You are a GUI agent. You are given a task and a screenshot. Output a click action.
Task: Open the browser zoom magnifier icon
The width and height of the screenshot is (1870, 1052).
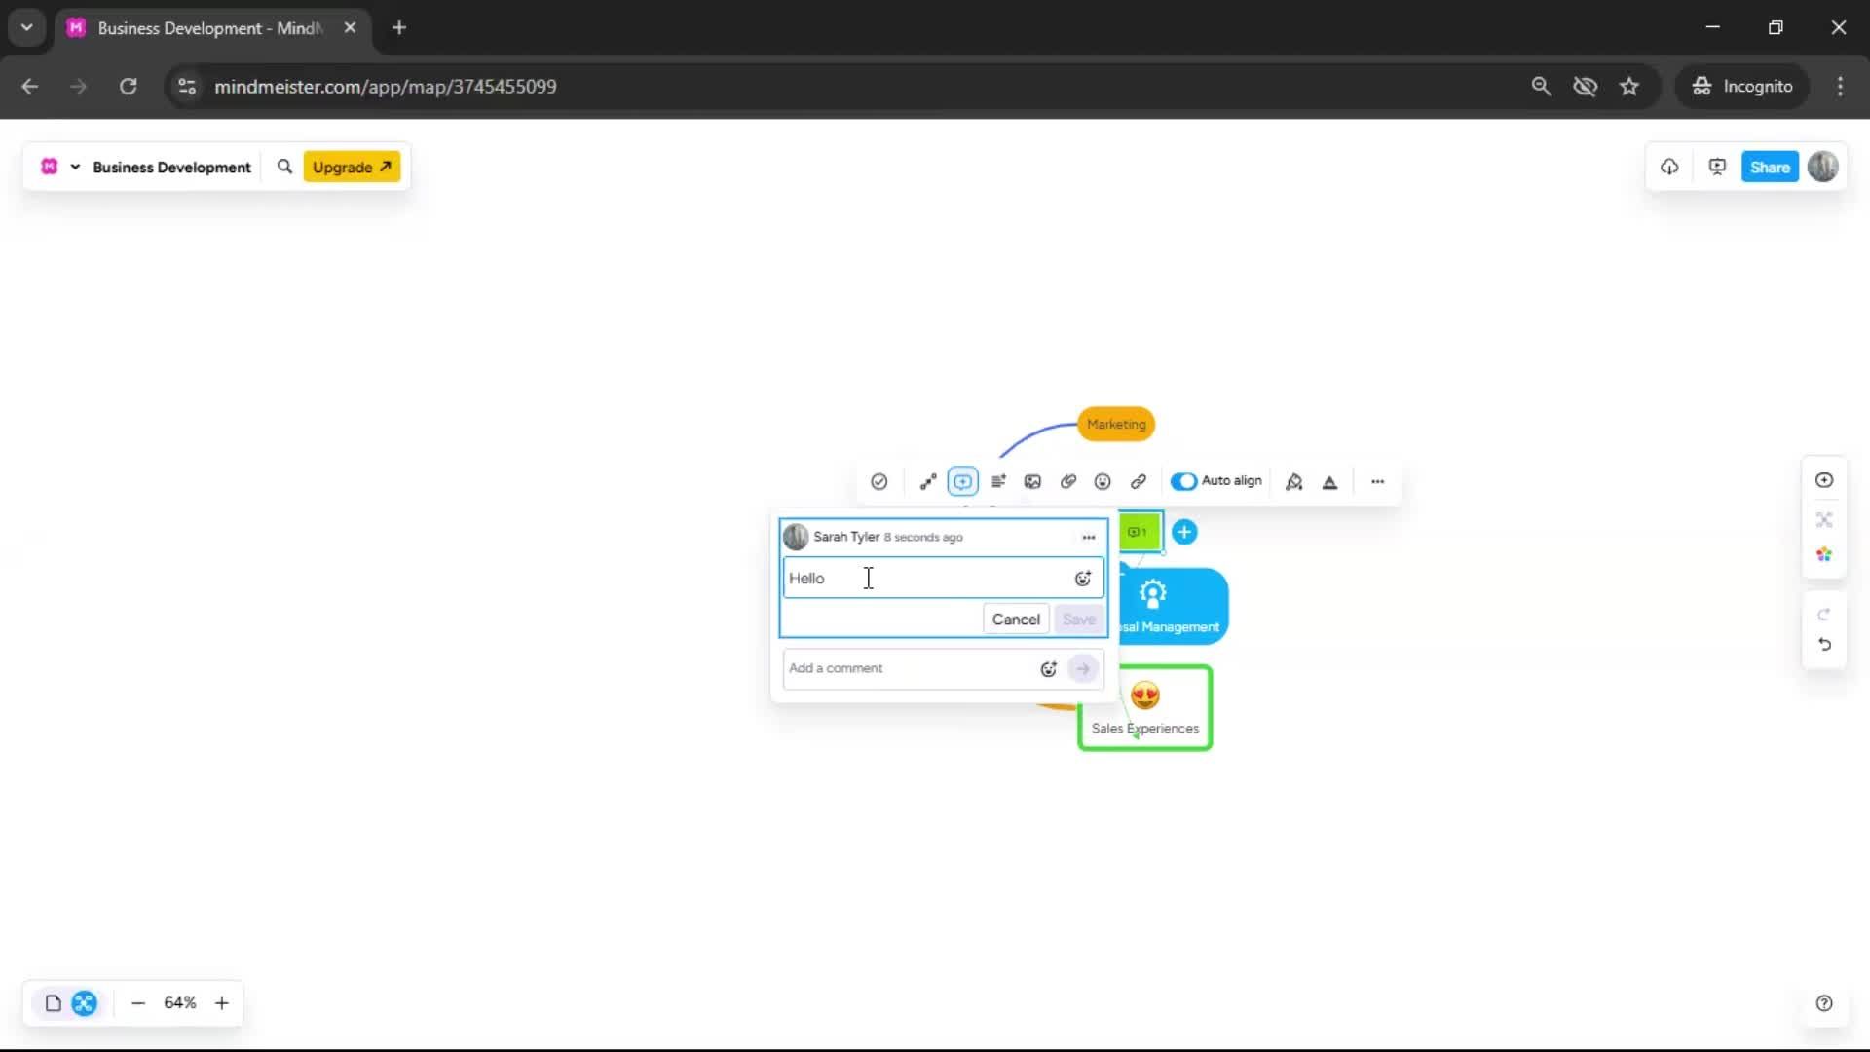coord(1541,86)
